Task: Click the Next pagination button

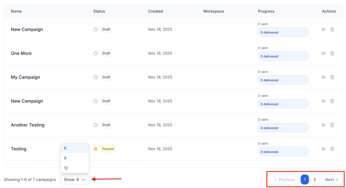Action: point(332,180)
